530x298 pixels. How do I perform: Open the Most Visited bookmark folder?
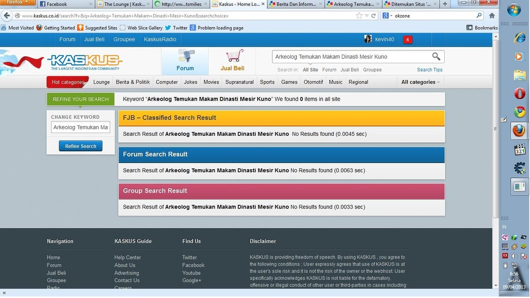coord(17,28)
